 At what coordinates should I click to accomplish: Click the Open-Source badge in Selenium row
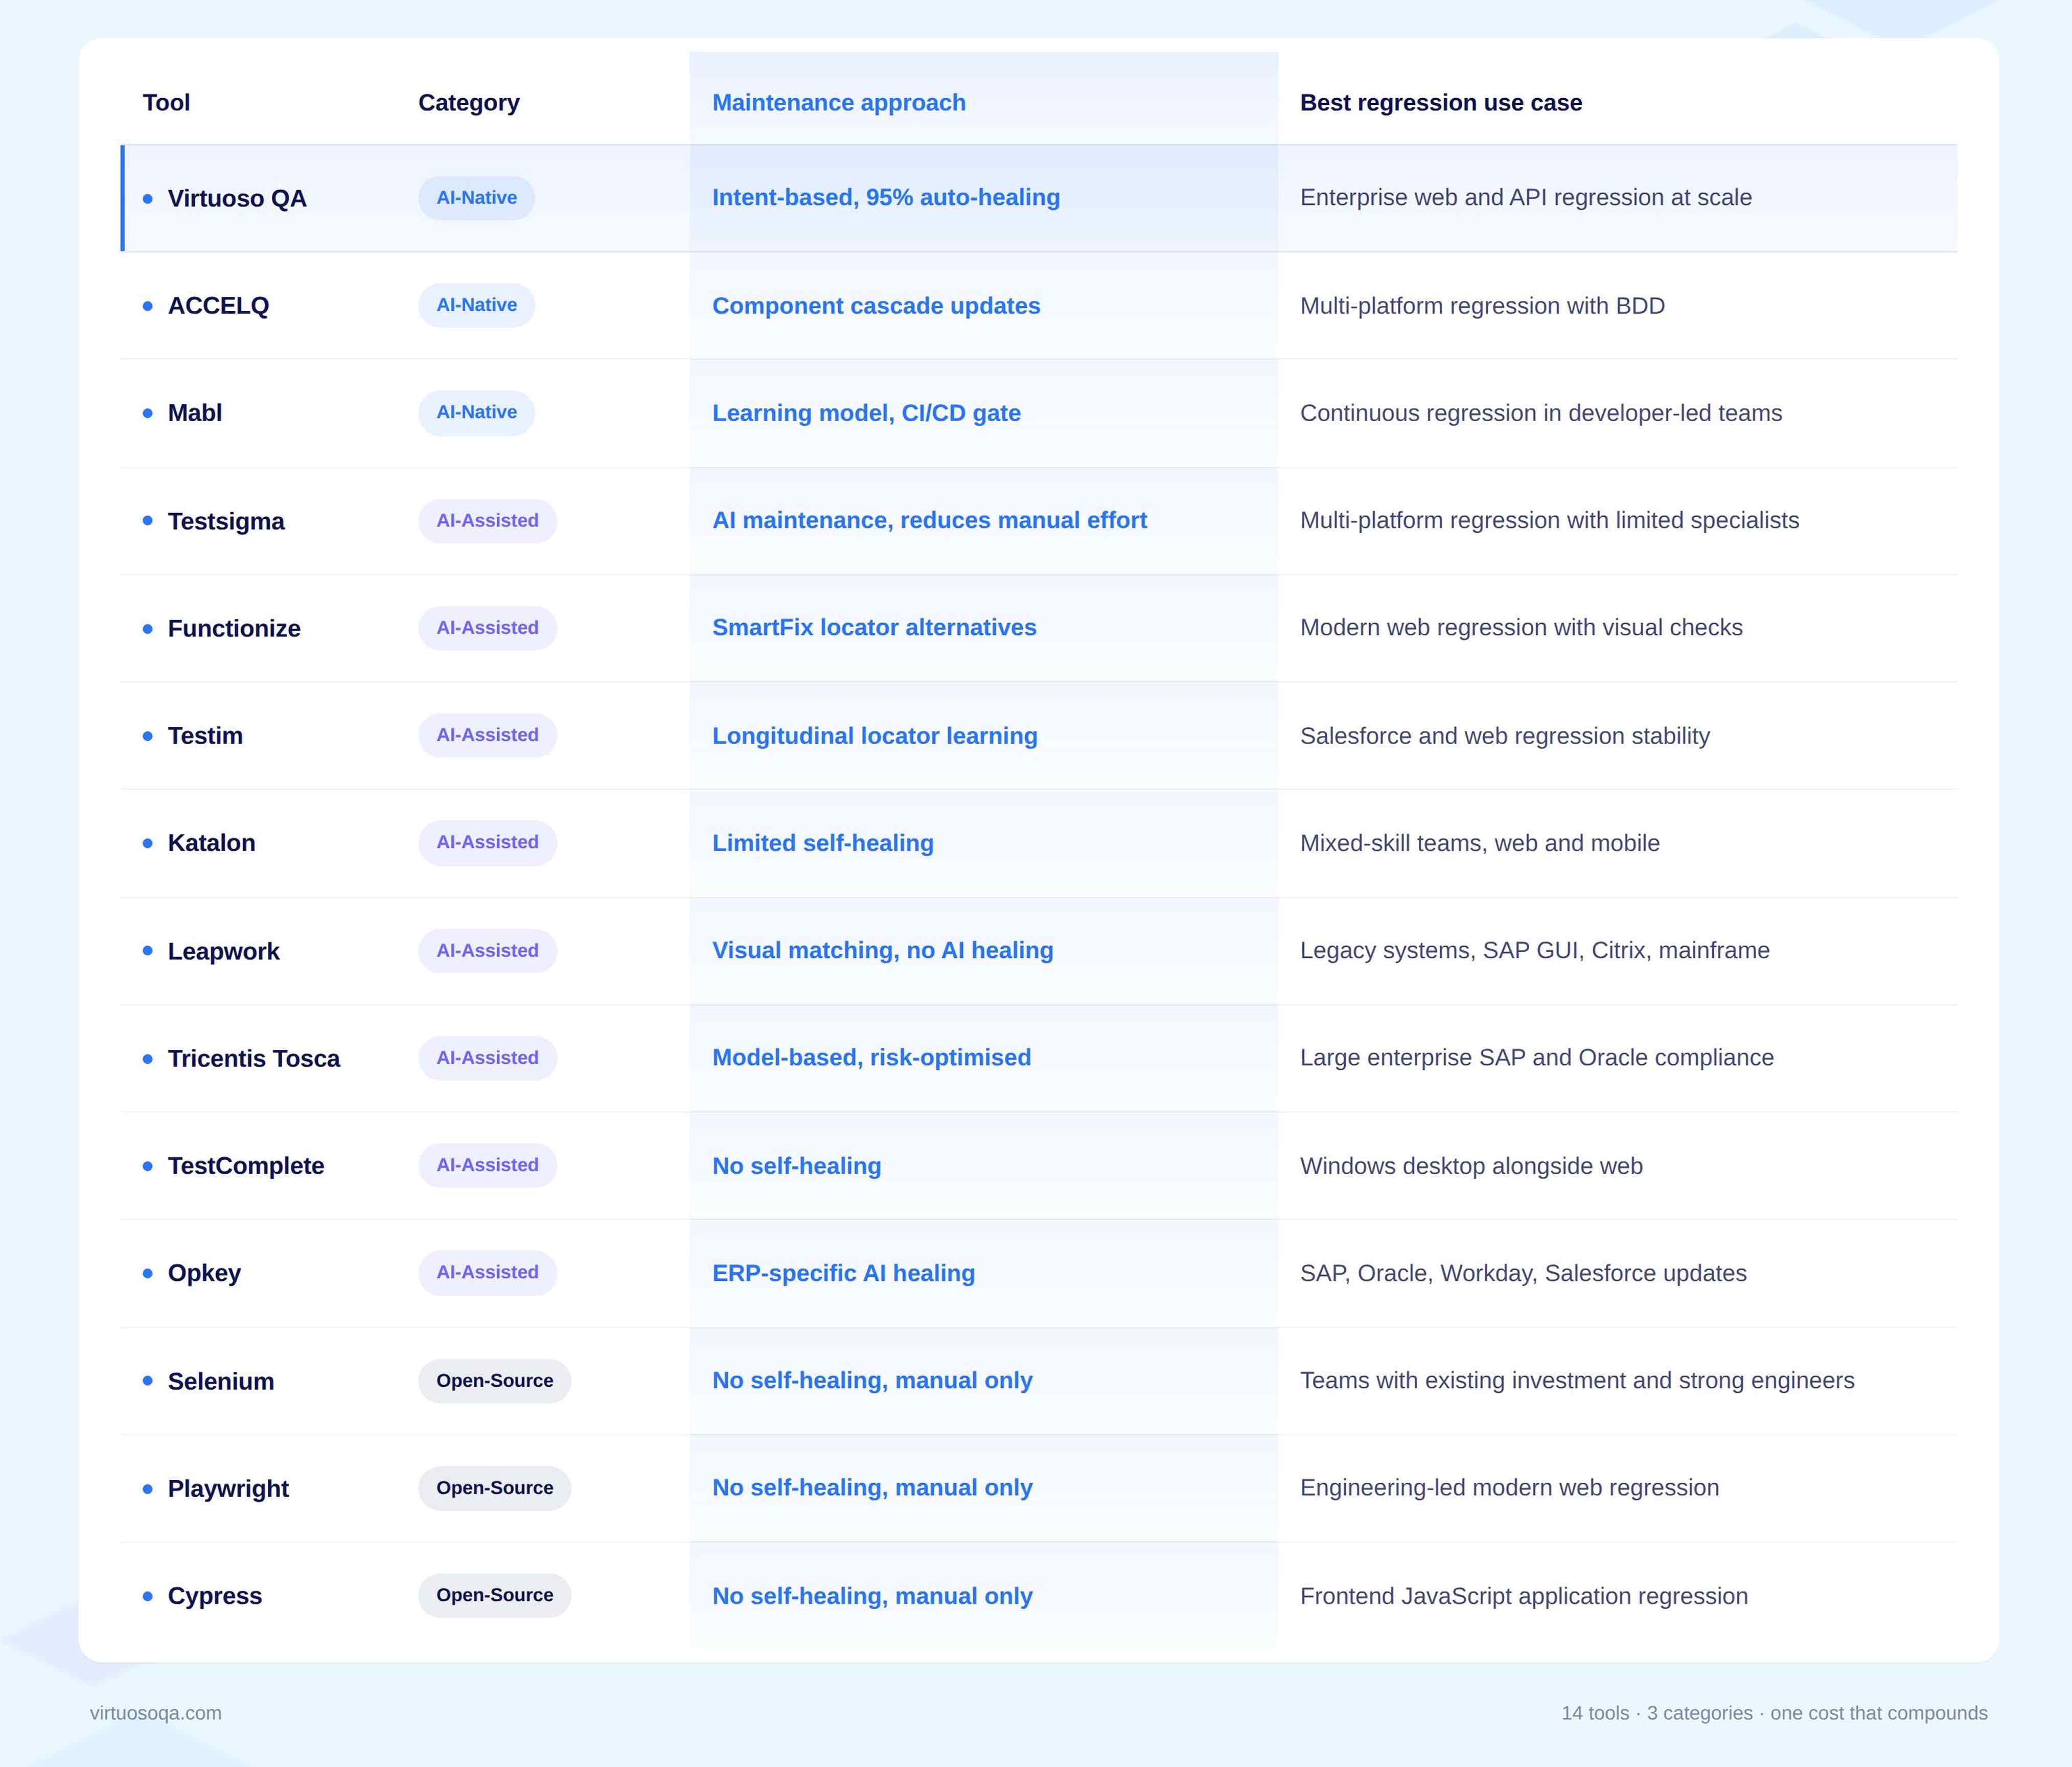click(x=494, y=1380)
